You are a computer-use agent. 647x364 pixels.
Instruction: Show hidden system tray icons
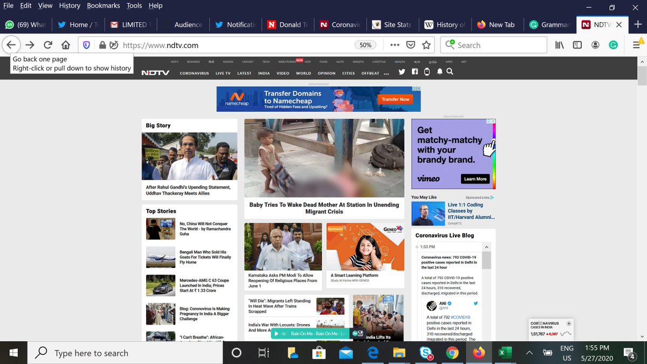tap(529, 353)
